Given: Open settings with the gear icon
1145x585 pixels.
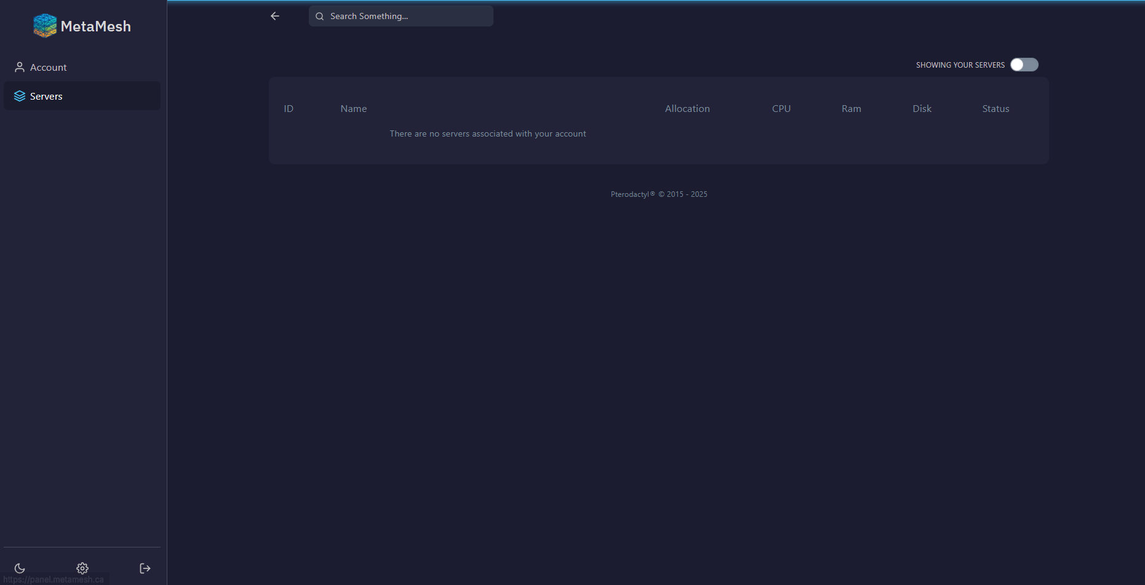Looking at the screenshot, I should (82, 568).
